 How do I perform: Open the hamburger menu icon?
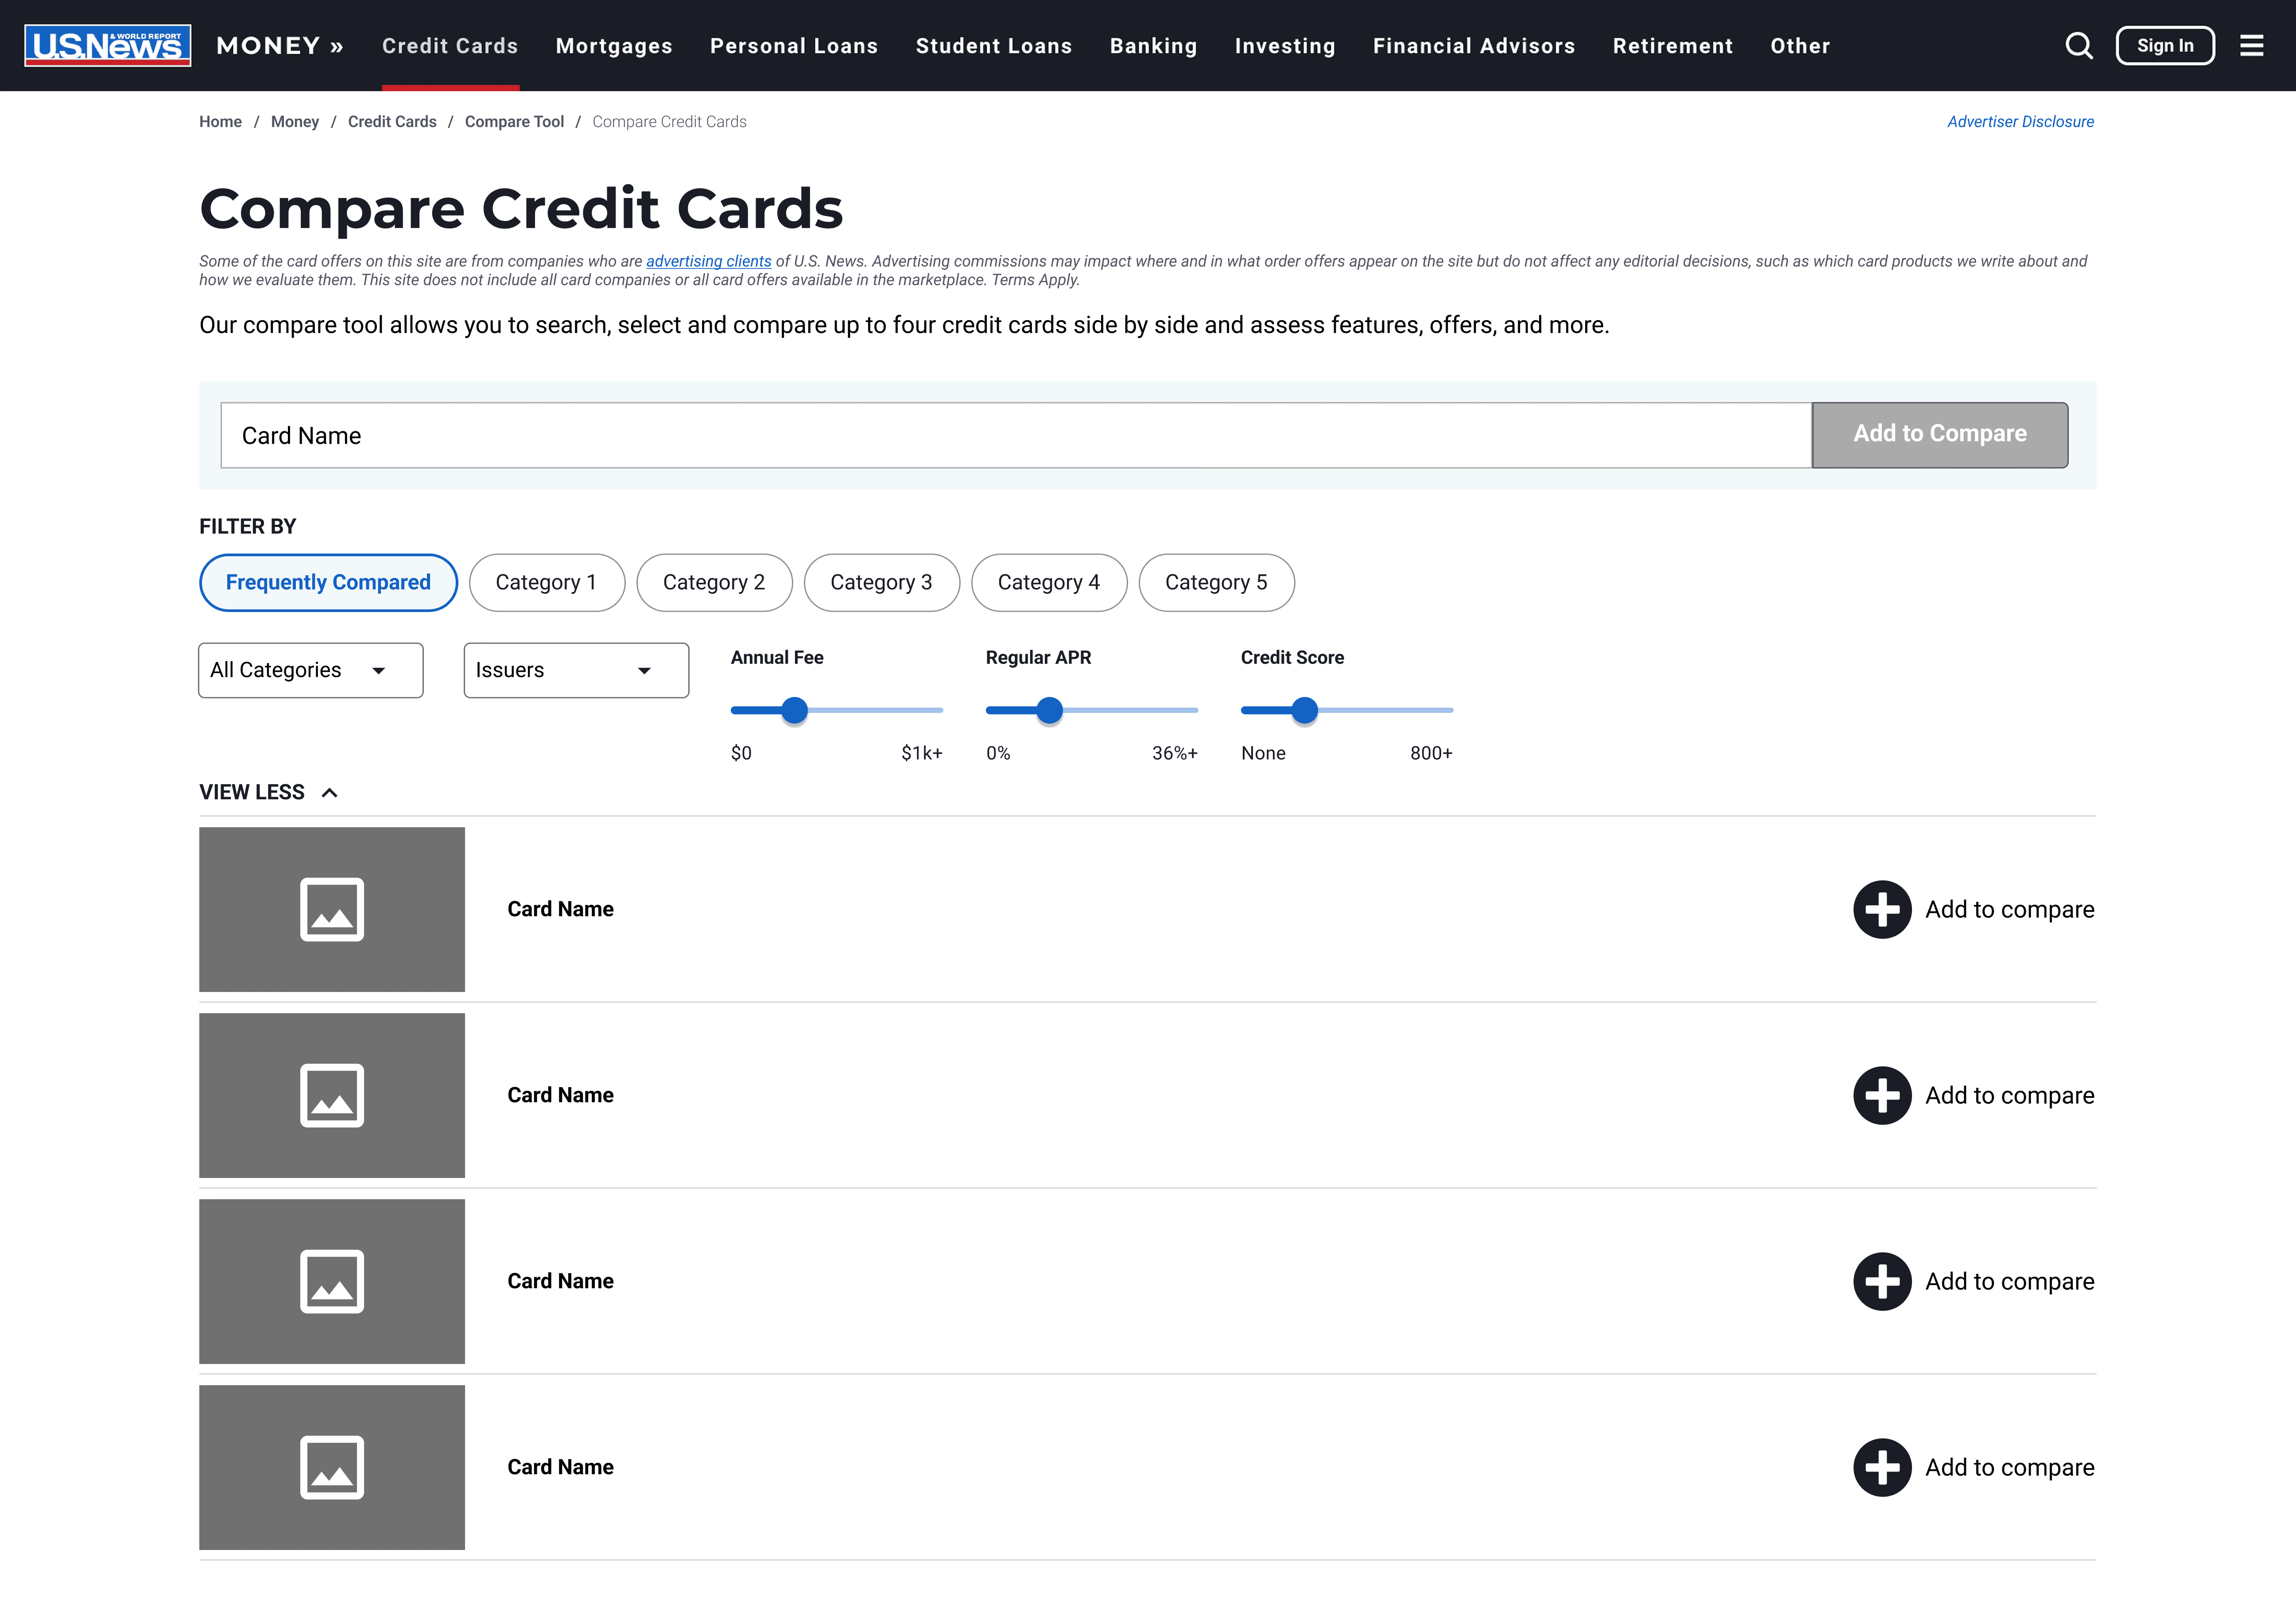[x=2251, y=46]
